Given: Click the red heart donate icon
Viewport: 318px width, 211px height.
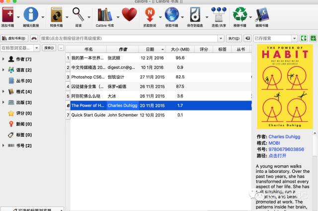Looking at the screenshot, I should (x=129, y=14).
